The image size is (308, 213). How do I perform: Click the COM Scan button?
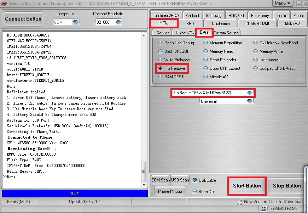pos(161,180)
